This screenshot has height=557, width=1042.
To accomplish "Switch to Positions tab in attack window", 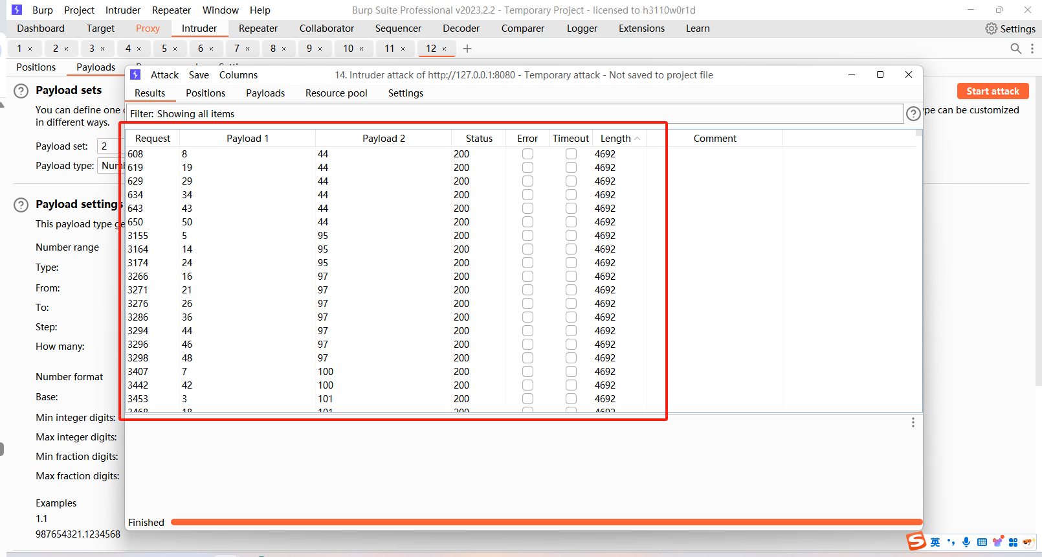I will (206, 93).
